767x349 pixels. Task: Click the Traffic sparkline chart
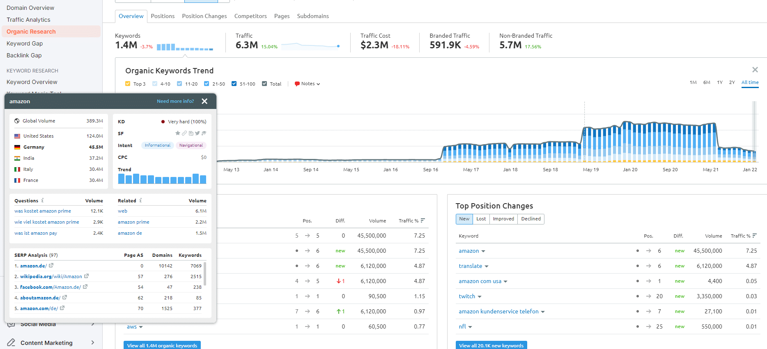tap(311, 45)
